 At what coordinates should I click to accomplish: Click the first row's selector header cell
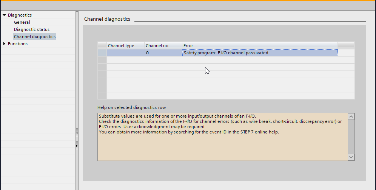point(102,53)
